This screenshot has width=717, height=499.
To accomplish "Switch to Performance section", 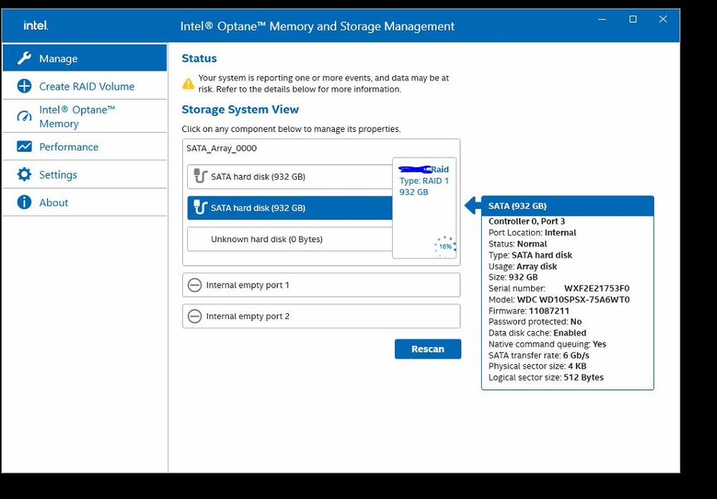I will (85, 146).
